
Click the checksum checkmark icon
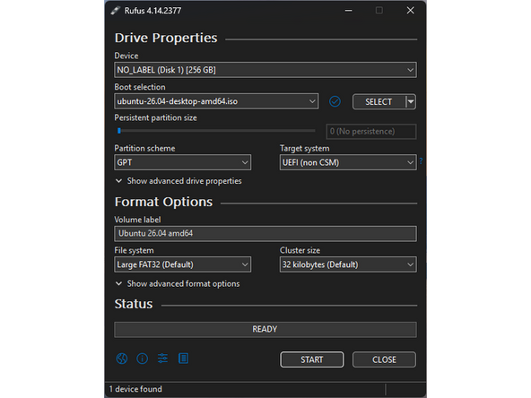(335, 101)
